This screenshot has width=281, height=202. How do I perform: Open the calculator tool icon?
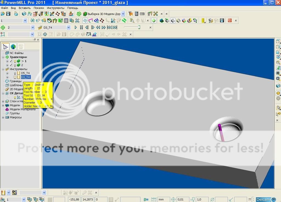(136, 14)
